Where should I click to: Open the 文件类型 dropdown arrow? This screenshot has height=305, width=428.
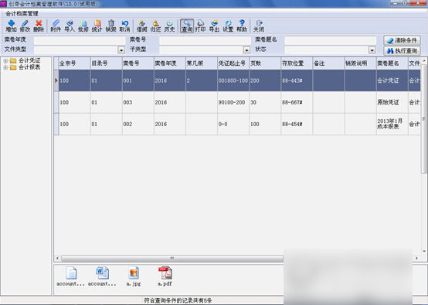pyautogui.click(x=121, y=50)
